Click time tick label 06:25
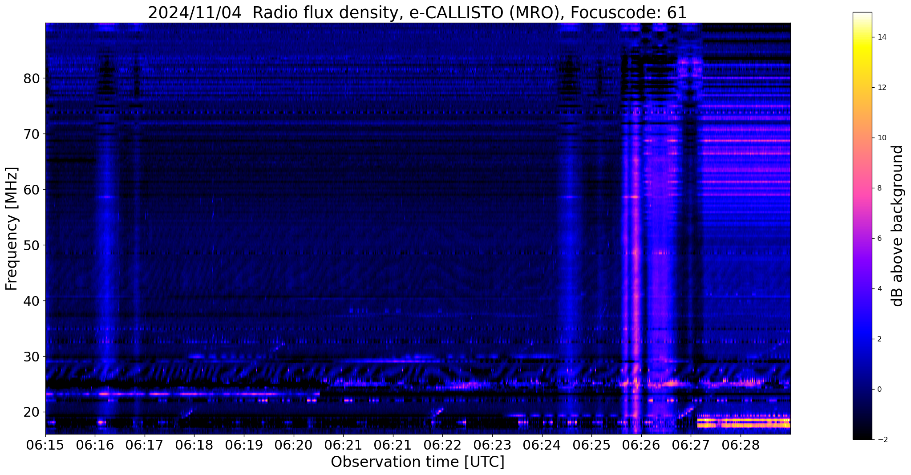 coord(591,445)
